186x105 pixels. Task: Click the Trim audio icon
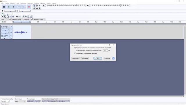coord(10,16)
